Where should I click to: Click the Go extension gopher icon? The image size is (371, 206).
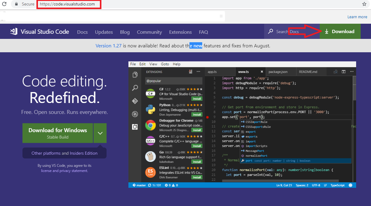tap(151, 157)
